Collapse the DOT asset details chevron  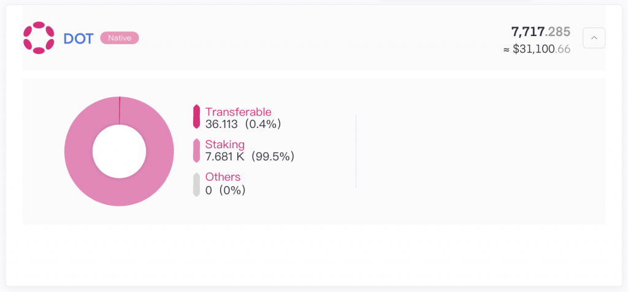coord(594,38)
